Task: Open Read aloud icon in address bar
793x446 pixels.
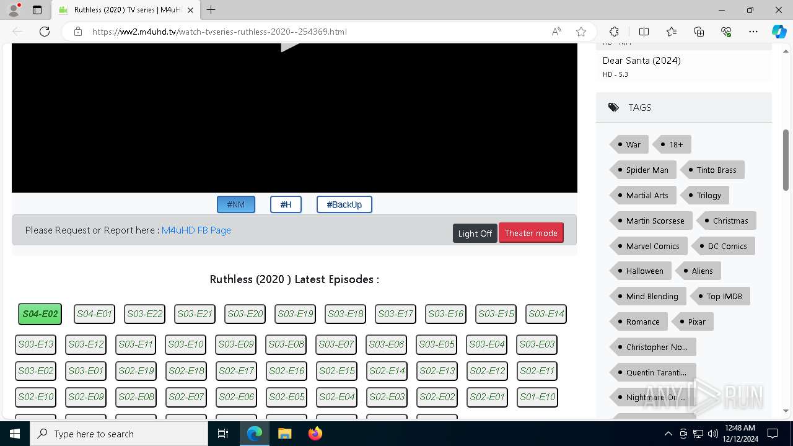Action: pos(556,32)
